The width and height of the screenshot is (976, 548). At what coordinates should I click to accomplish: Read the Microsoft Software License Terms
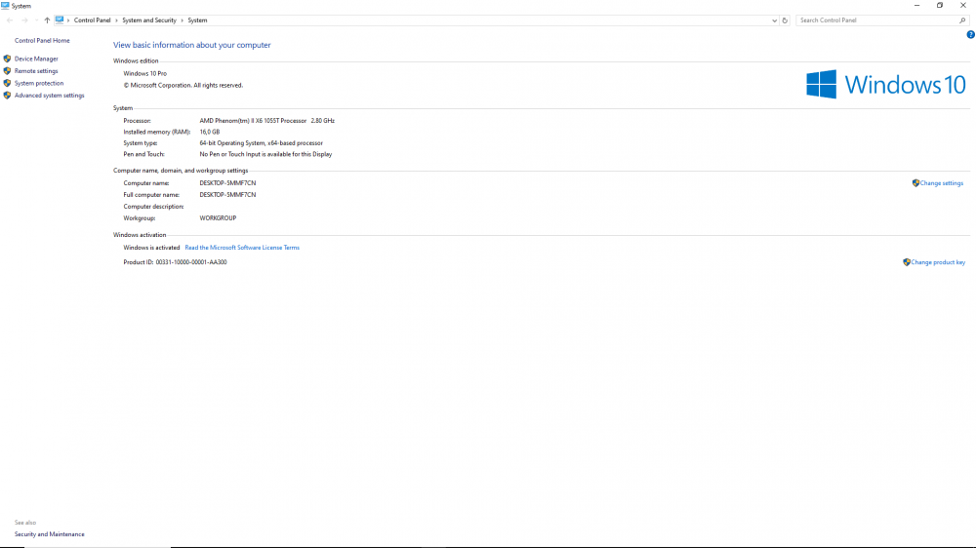242,248
